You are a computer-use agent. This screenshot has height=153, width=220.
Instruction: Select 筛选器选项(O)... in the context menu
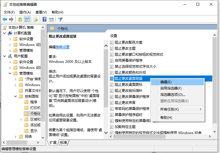coord(172,95)
